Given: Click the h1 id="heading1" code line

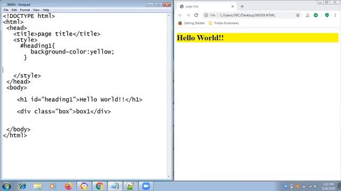Looking at the screenshot, I should [x=79, y=99].
